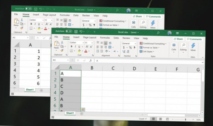The image size is (213, 126).
Task: Apply accounting dollar format in Book1
Action: pos(124,47)
